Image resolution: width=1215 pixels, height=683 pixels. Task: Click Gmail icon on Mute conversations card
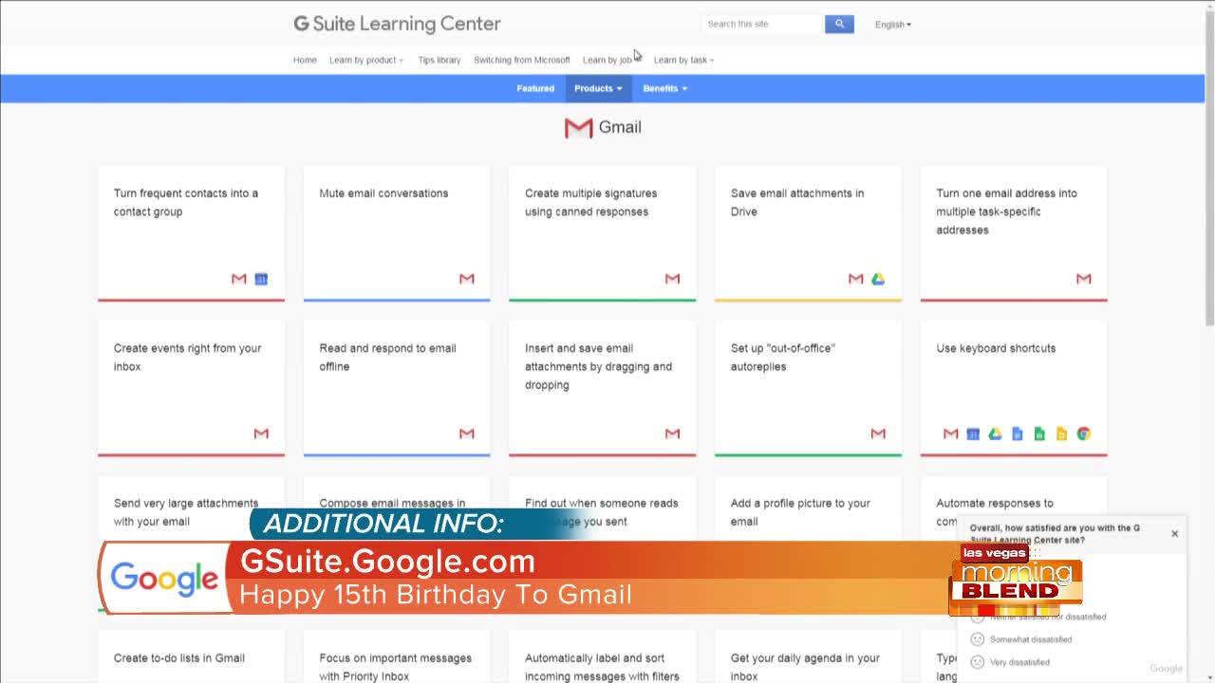pos(467,279)
